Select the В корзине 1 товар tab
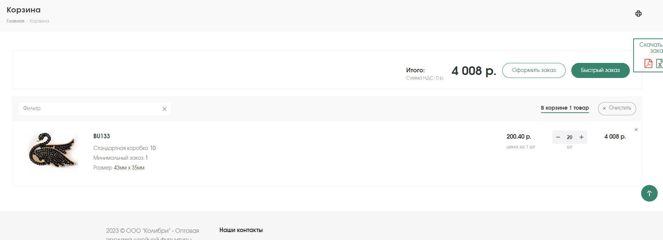The height and width of the screenshot is (240, 663). (x=565, y=108)
